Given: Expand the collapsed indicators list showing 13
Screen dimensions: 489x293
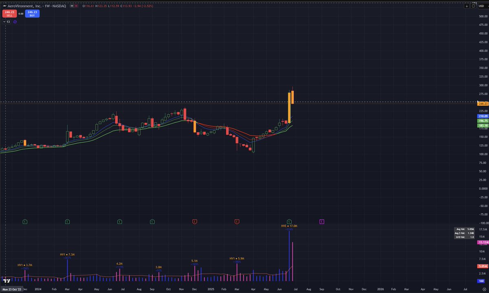Looking at the screenshot, I should [x=7, y=22].
